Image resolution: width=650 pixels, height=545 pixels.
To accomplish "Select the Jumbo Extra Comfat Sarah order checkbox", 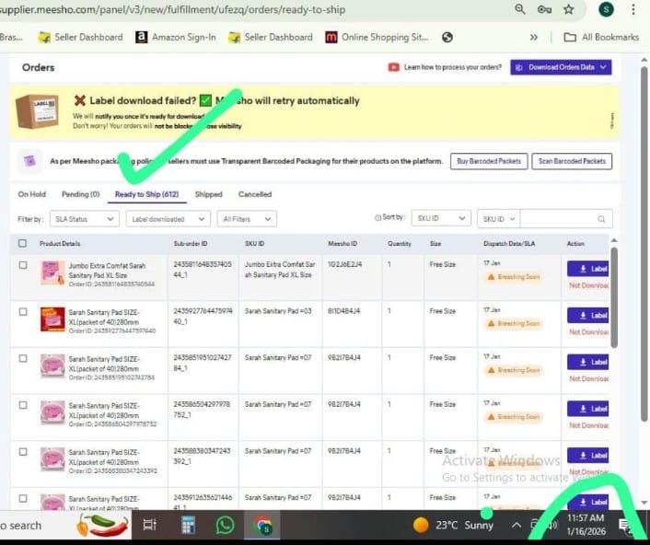I will tap(23, 265).
